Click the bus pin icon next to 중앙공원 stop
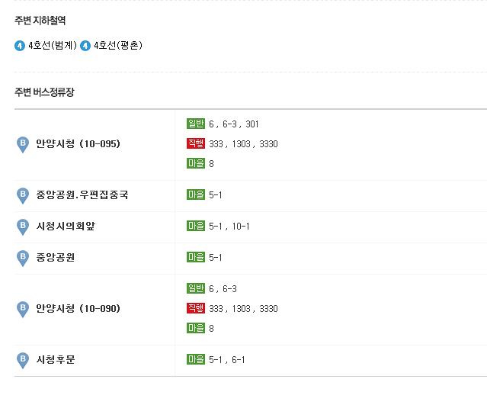The image size is (487, 405). tap(23, 259)
